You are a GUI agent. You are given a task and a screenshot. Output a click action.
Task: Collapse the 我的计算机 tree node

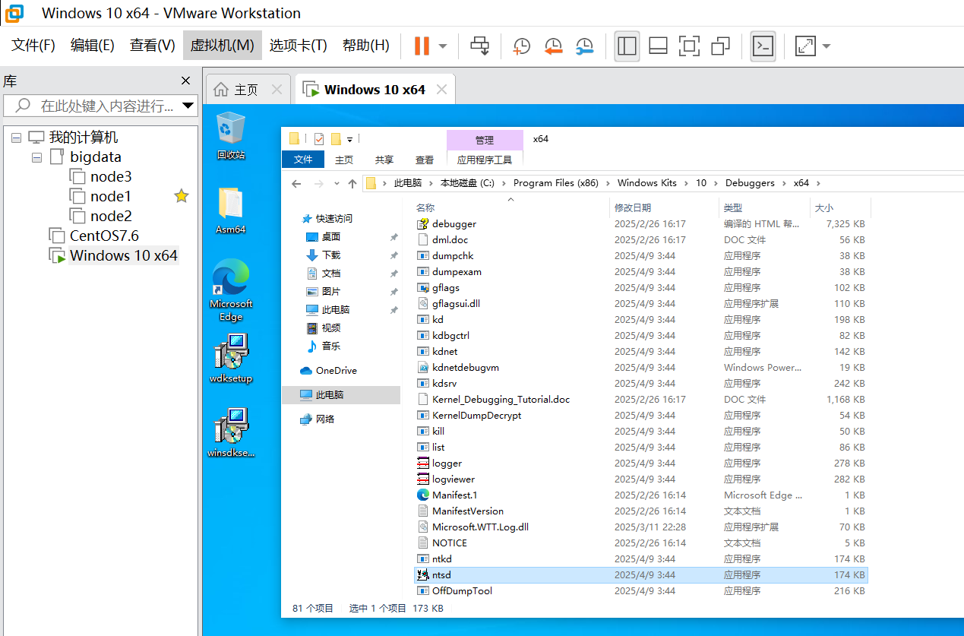pos(17,138)
